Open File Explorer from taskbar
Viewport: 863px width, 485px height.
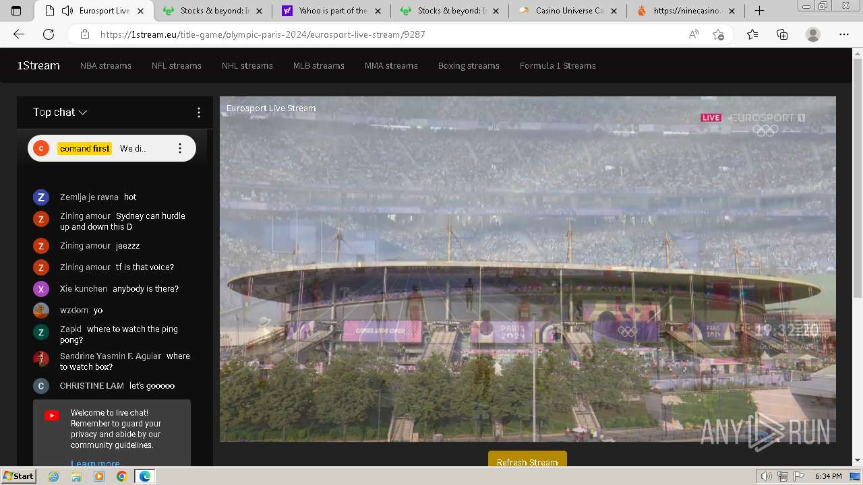pyautogui.click(x=76, y=476)
